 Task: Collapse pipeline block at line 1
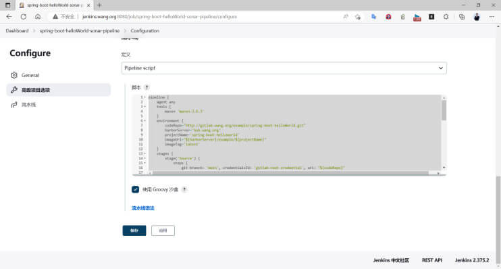(144, 97)
